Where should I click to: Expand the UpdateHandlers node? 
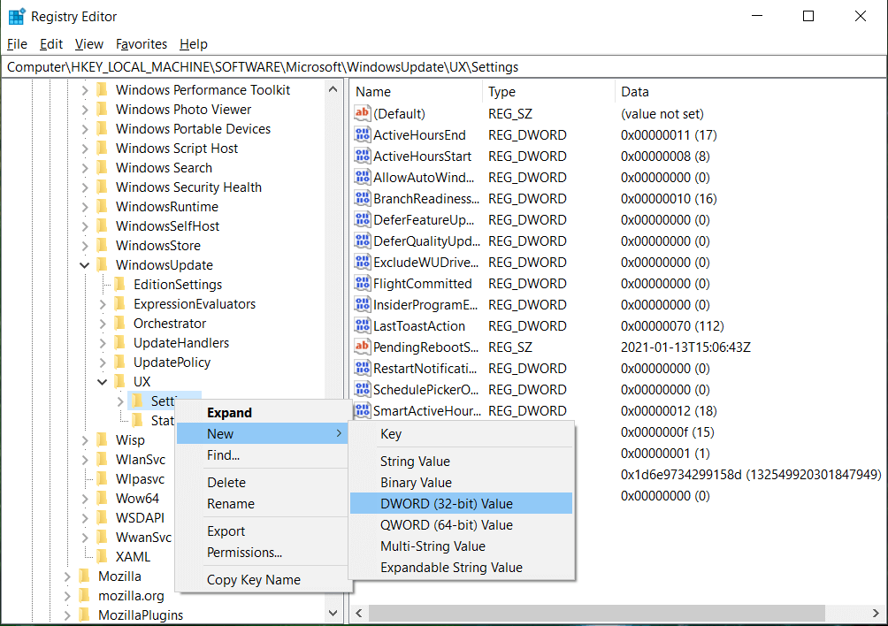pyautogui.click(x=103, y=343)
